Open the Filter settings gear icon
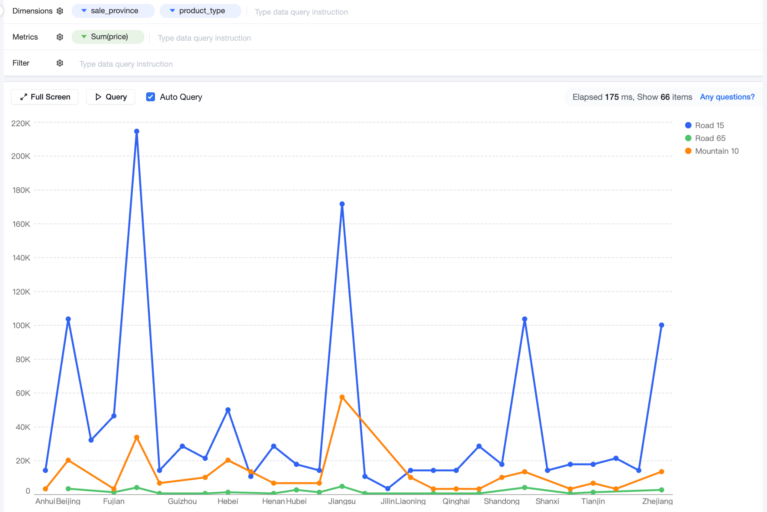The image size is (767, 512). point(60,63)
